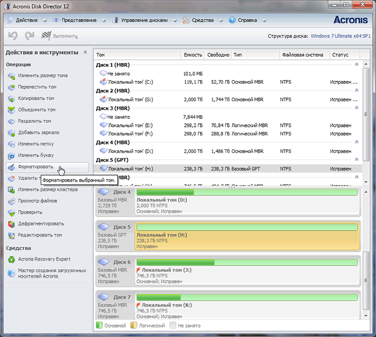This screenshot has width=376, height=337.
Task: Click the Acronis Recovery Expert icon
Action: point(11,259)
